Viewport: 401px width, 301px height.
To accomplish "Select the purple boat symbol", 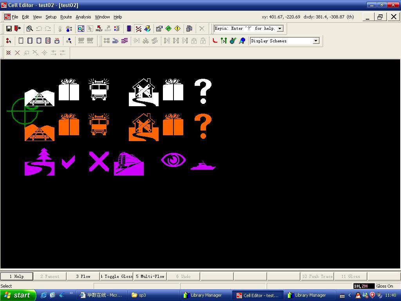I will click(203, 166).
